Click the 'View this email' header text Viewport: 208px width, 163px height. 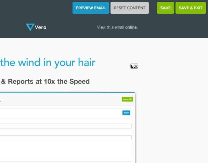110,27
